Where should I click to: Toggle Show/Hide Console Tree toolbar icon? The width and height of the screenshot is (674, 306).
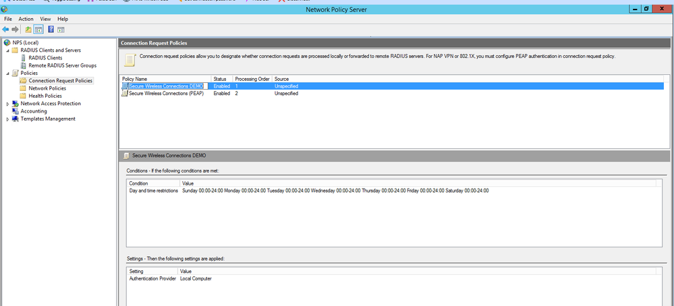pos(38,30)
